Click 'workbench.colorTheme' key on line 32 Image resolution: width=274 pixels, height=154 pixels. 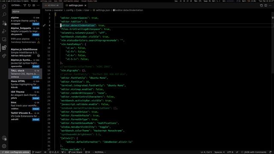click(75, 131)
